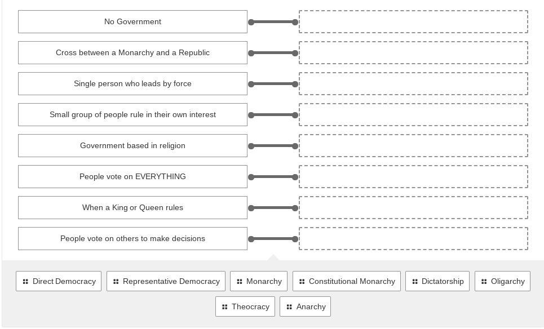Click the drag handle icon on Direct Democracy
The image size is (544, 329).
(x=25, y=282)
